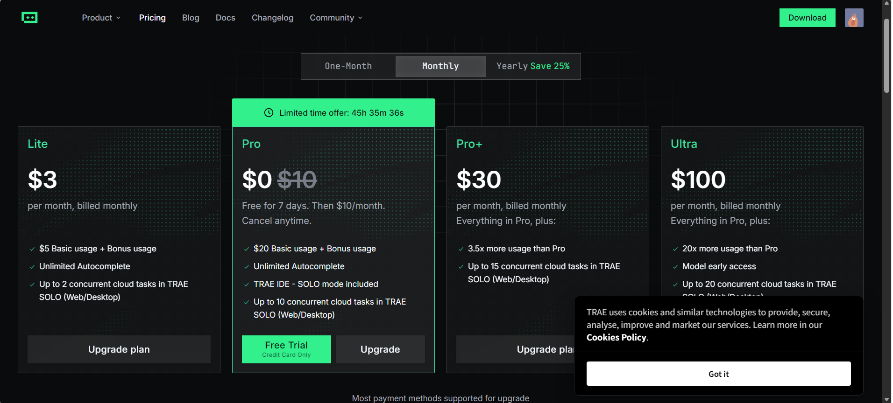View the Changelog

click(x=273, y=18)
